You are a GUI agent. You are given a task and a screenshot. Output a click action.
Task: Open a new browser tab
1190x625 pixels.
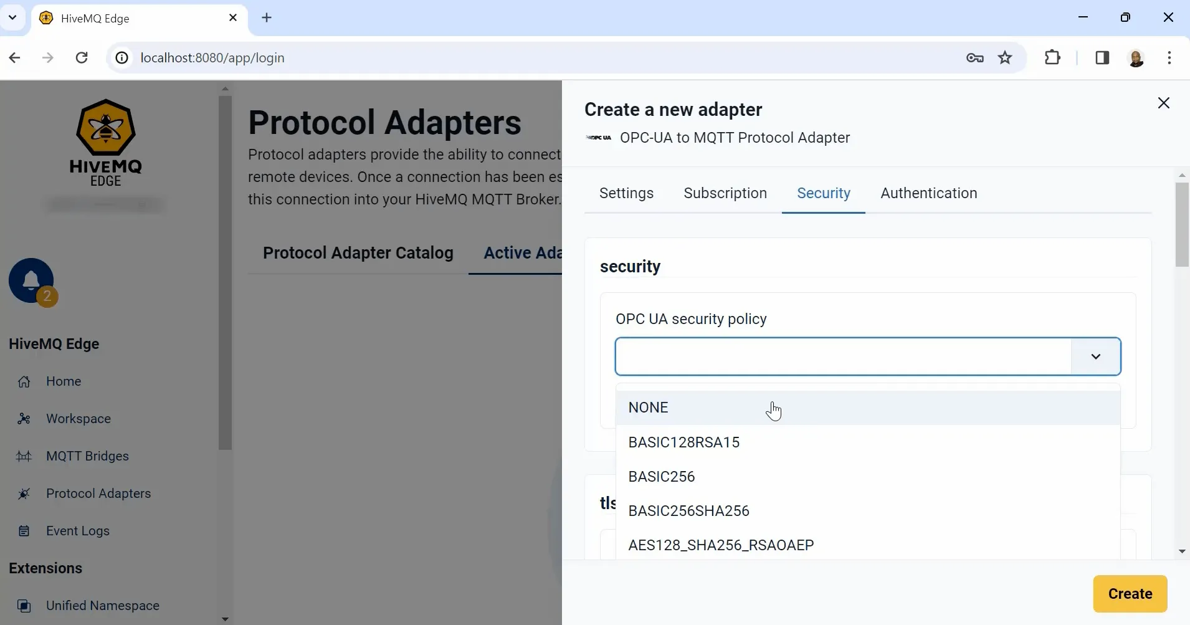pos(267,17)
